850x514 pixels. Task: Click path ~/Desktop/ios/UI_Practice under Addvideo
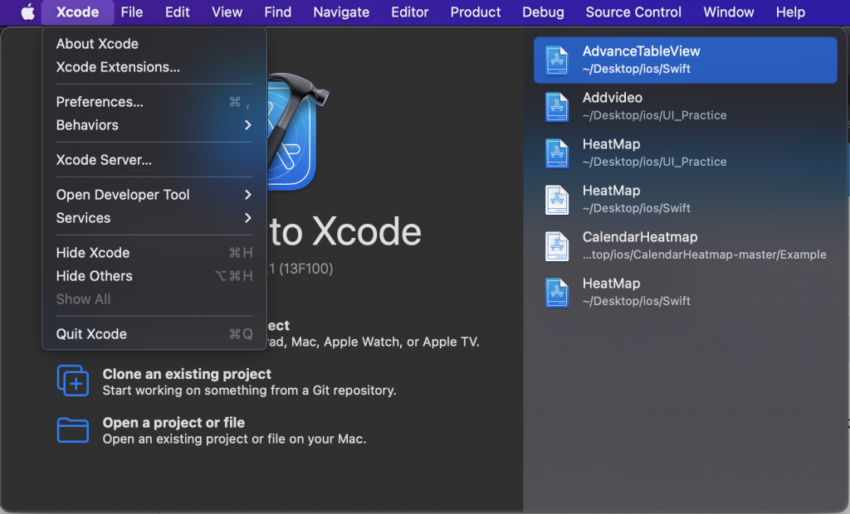[x=654, y=115]
